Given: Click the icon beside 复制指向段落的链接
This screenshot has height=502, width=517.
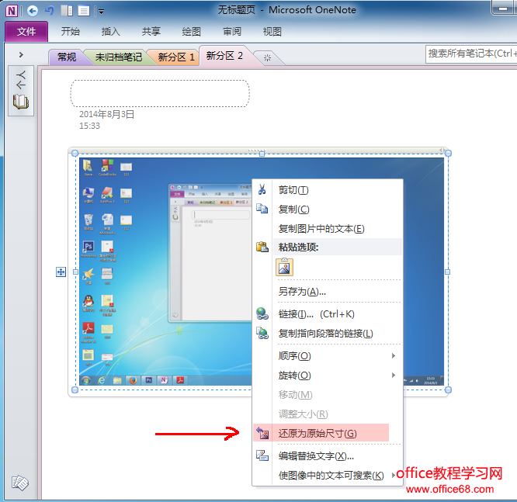Looking at the screenshot, I should (x=262, y=333).
